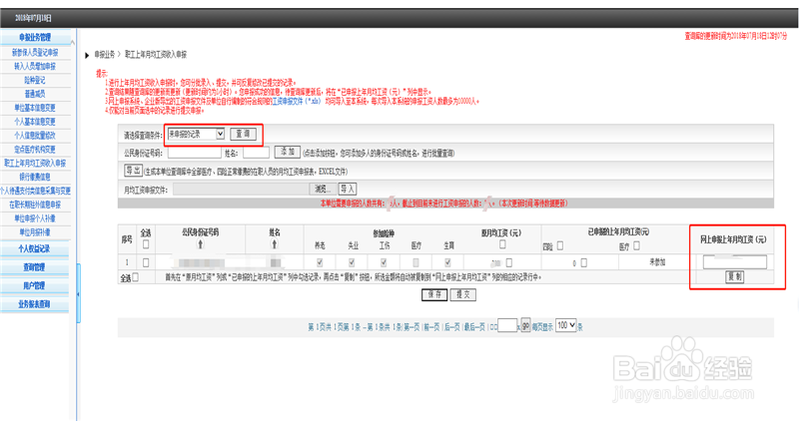Image resolution: width=799 pixels, height=421 pixels.
Task: Collapse the left sidebar splitter arrow
Action: pyautogui.click(x=78, y=294)
